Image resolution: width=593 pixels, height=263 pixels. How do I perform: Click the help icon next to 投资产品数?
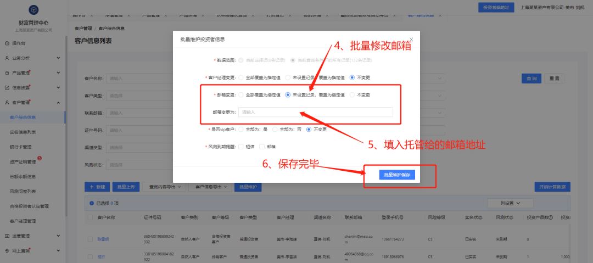pyautogui.click(x=550, y=218)
